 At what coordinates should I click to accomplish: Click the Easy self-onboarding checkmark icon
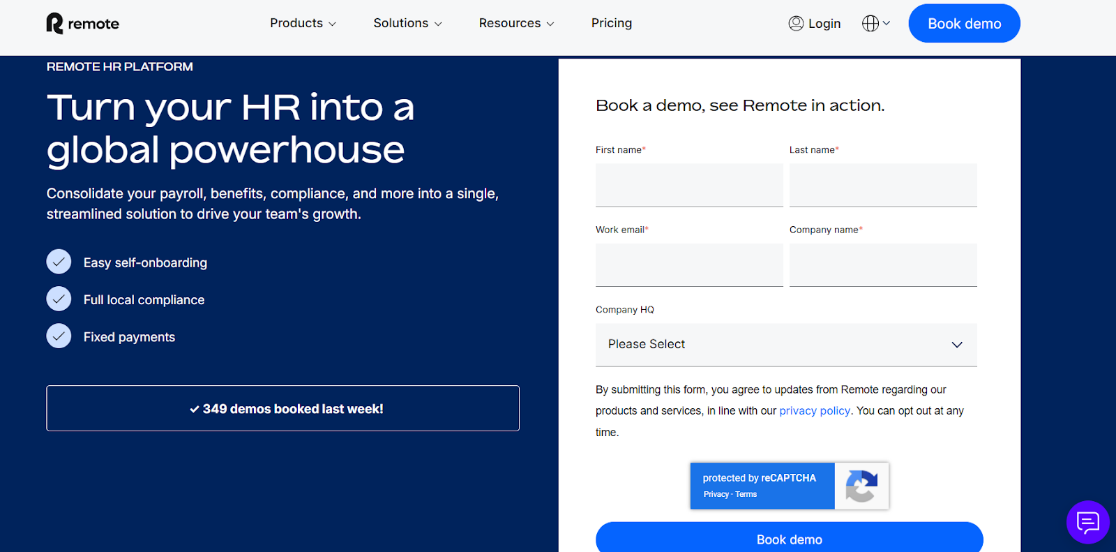[59, 262]
